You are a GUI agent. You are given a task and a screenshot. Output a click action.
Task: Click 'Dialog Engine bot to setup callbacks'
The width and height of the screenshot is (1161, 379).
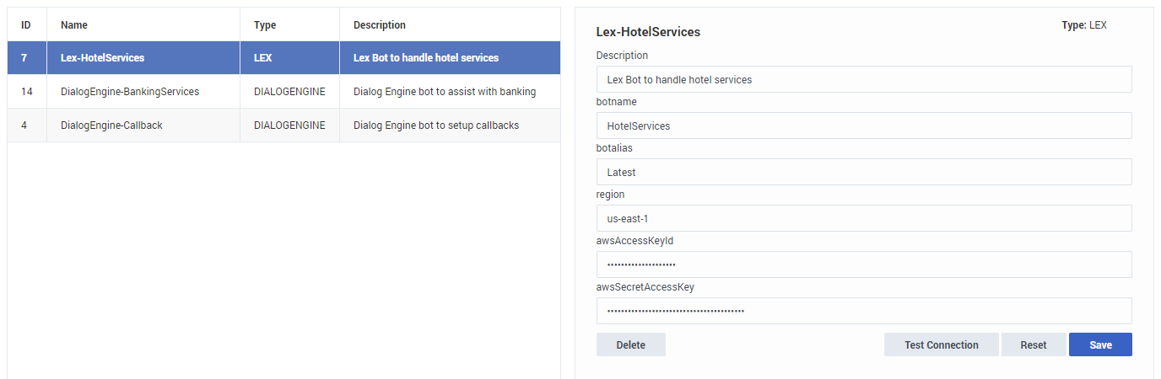436,125
